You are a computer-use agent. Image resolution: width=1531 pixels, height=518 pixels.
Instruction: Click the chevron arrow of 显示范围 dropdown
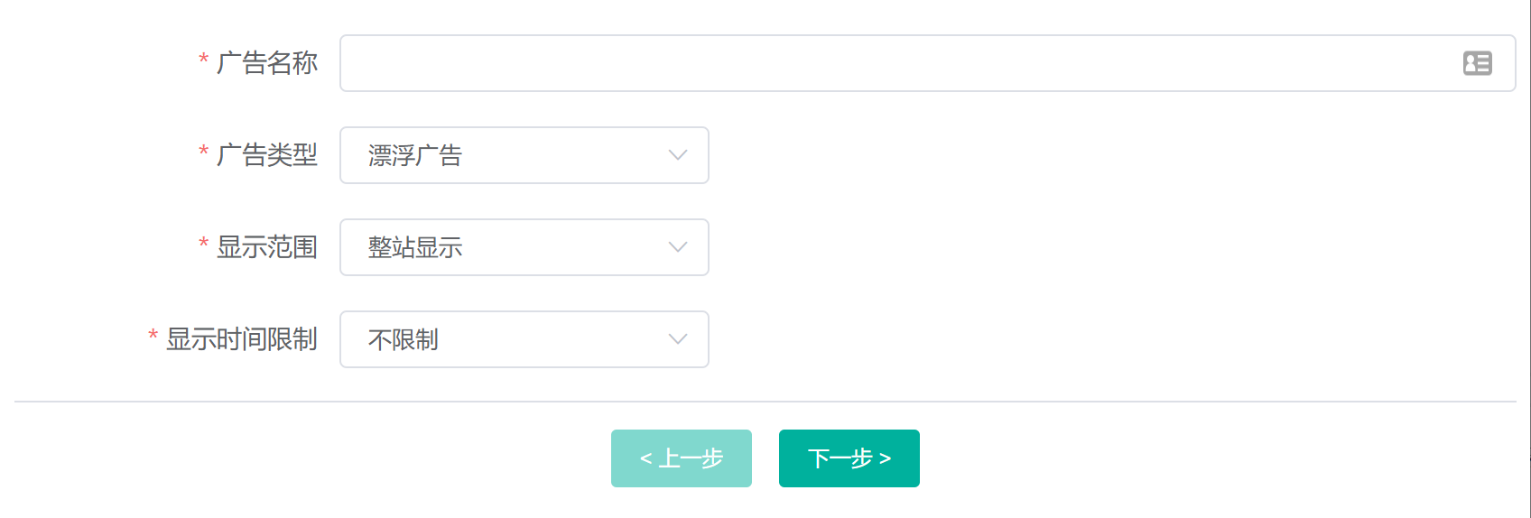click(x=678, y=247)
